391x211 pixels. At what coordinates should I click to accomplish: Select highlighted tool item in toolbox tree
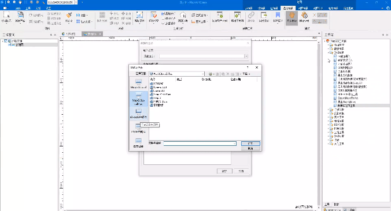(x=346, y=105)
